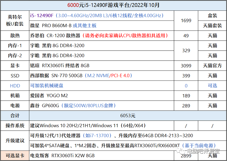Click "天猫" in the 机箱 row
227x161 pixels.
coord(212,96)
